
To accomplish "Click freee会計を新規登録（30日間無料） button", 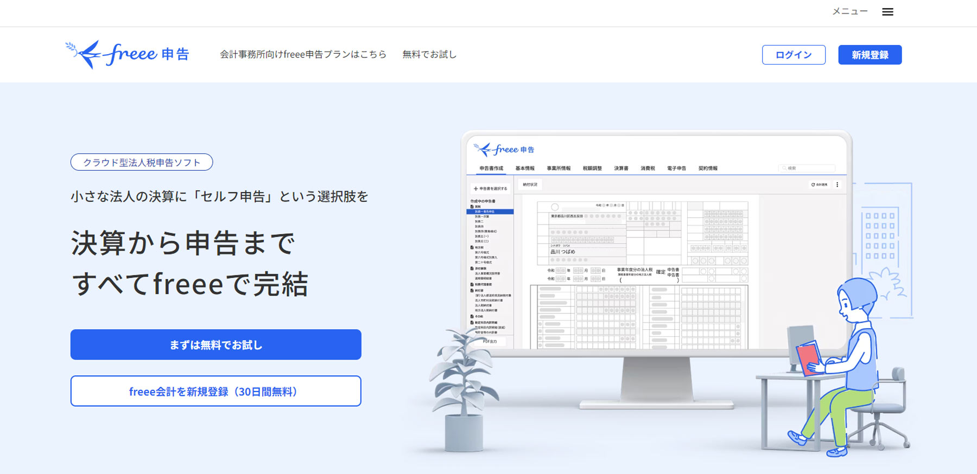I will point(215,391).
